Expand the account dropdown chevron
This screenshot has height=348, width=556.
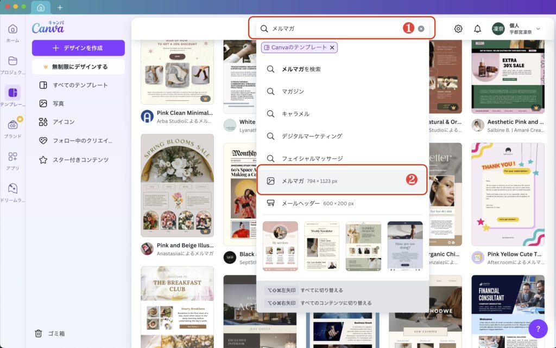[x=538, y=29]
